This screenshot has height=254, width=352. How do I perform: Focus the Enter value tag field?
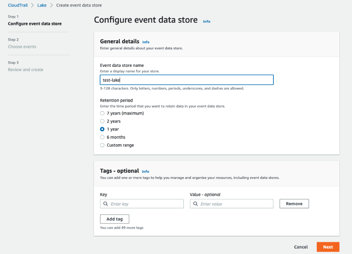232,204
